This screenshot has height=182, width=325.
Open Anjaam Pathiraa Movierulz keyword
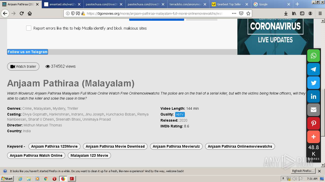(176, 146)
